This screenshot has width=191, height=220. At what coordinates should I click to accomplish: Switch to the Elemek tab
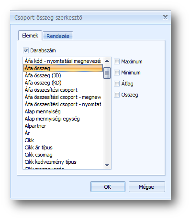30,36
